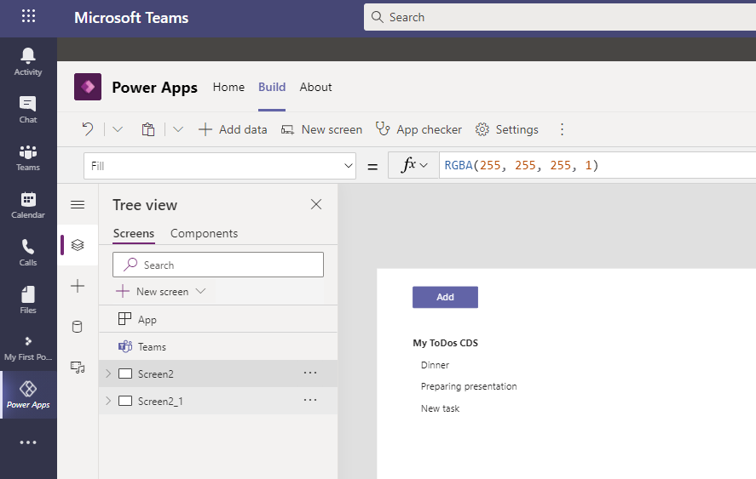Click the Add button on canvas
This screenshot has width=756, height=479.
pyautogui.click(x=445, y=297)
